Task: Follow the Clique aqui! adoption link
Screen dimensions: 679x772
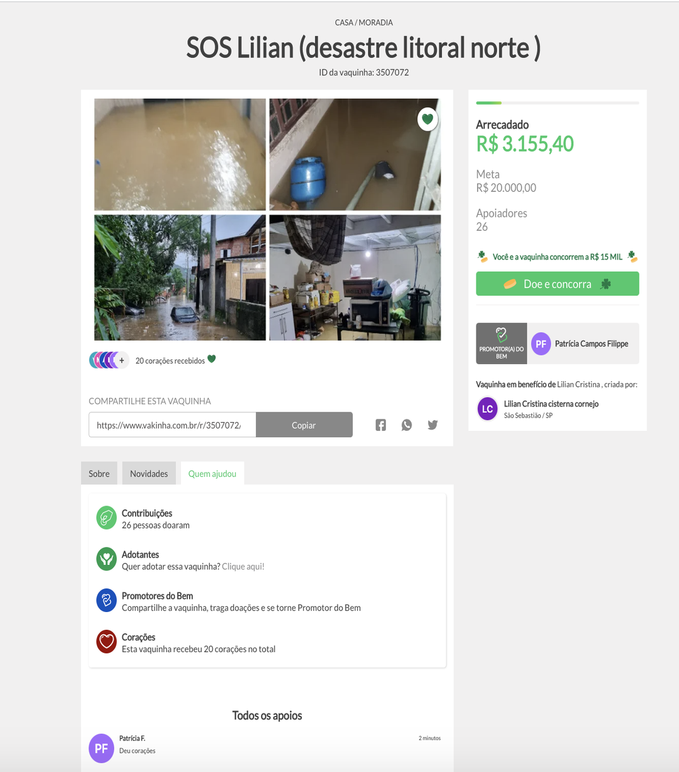Action: pyautogui.click(x=243, y=566)
